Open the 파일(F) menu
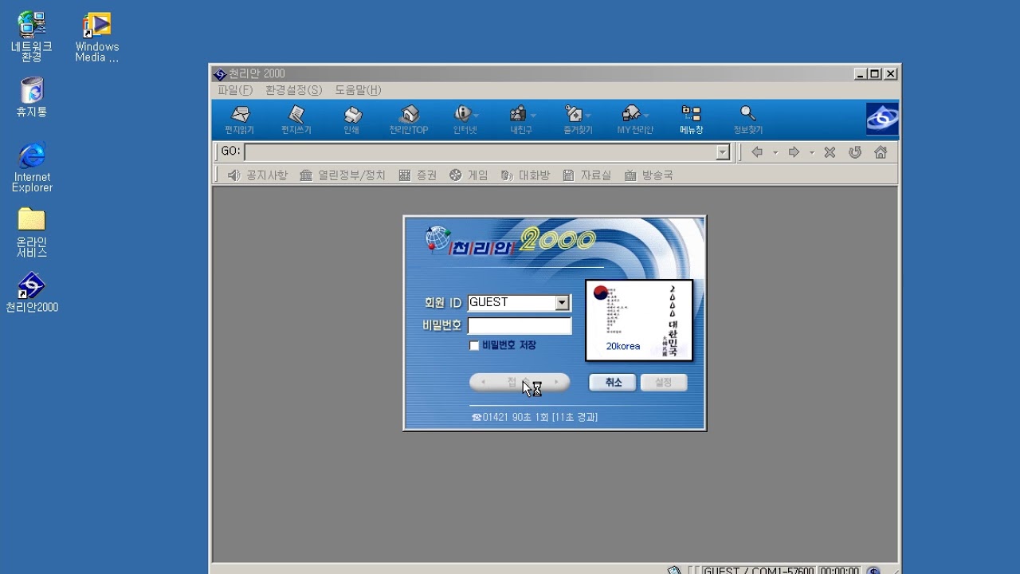The width and height of the screenshot is (1020, 574). [x=235, y=90]
